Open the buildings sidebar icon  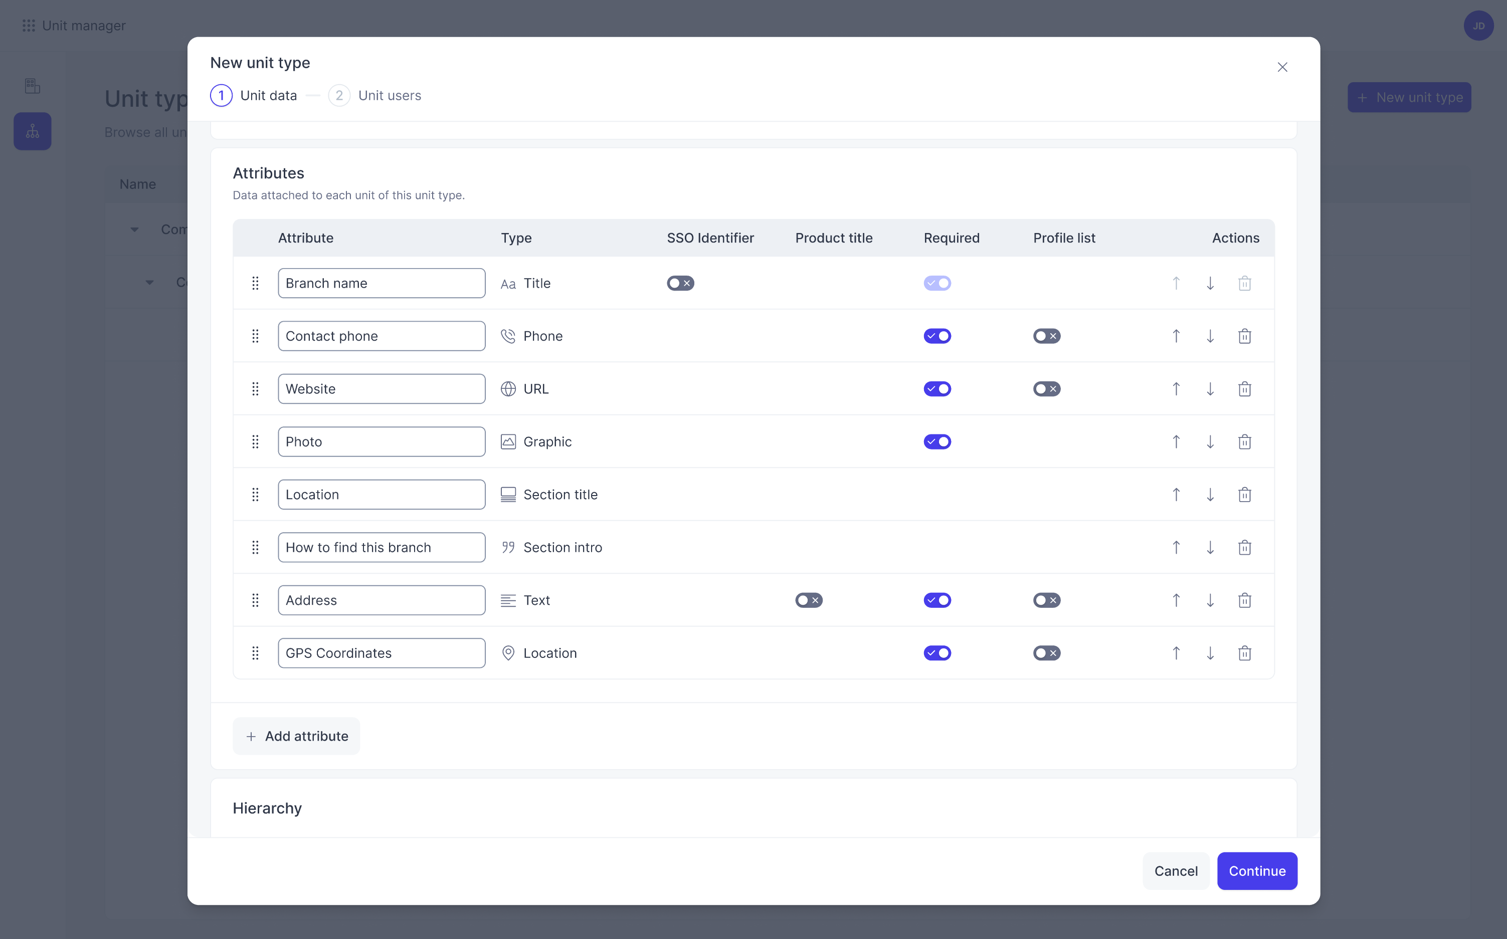click(x=32, y=86)
